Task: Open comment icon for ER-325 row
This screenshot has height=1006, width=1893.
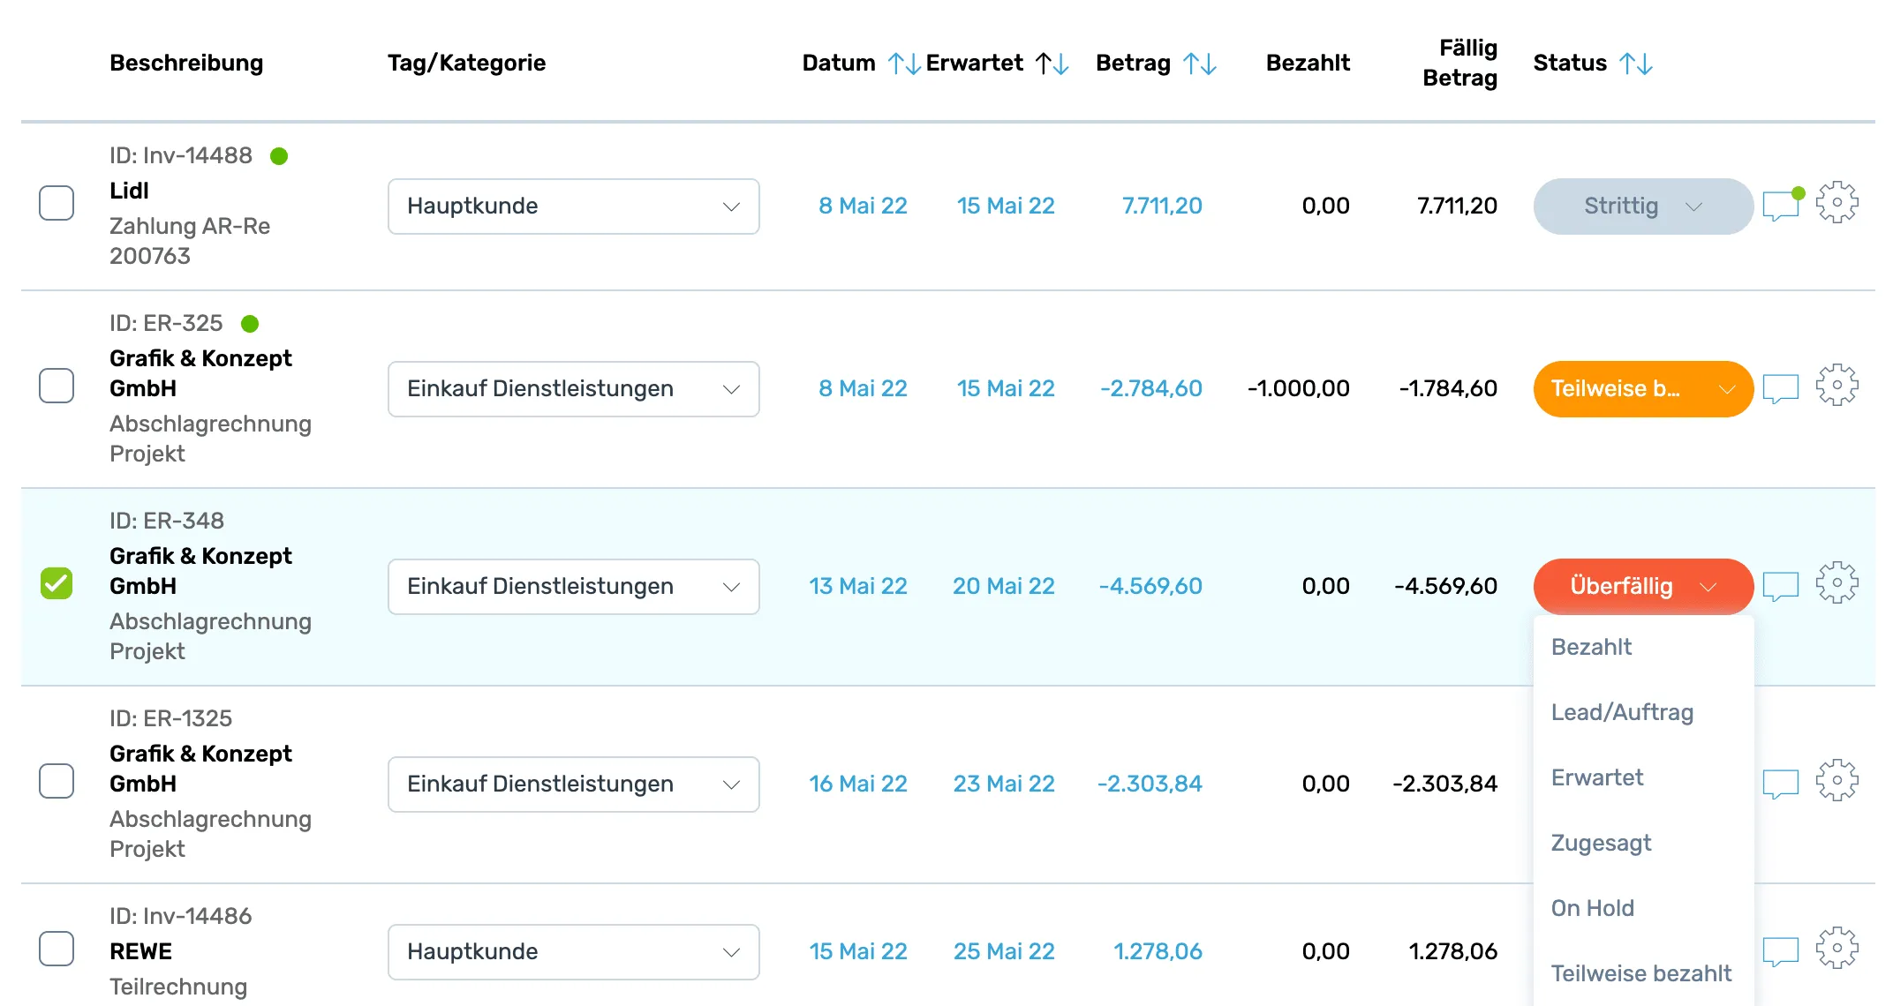Action: click(x=1780, y=388)
